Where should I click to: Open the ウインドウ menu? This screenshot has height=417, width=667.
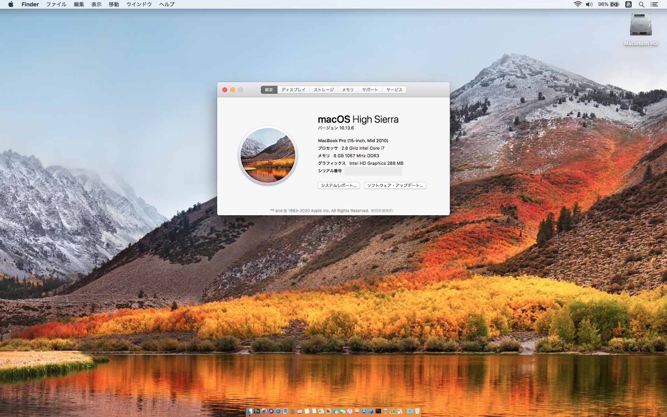(x=139, y=4)
